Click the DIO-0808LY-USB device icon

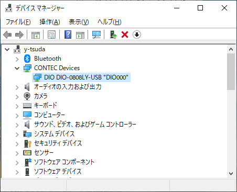click(x=37, y=77)
